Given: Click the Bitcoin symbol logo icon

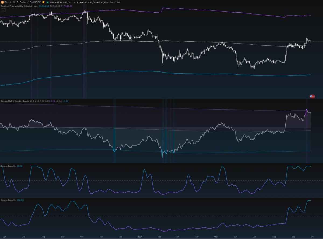Looking at the screenshot, I should [x=2, y=2].
